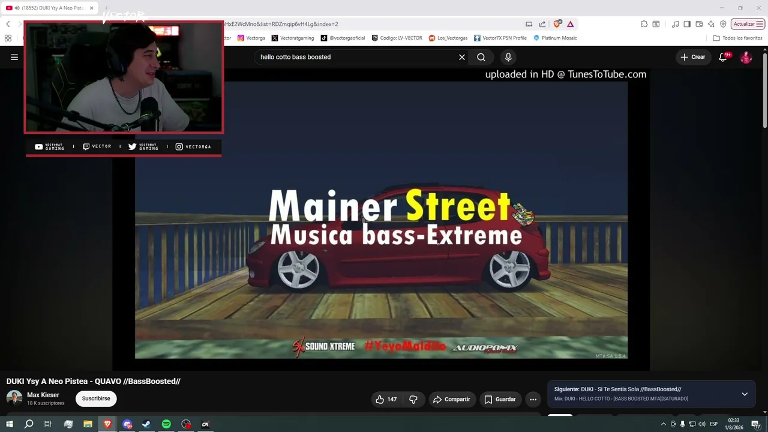Viewport: 768px width, 432px height.
Task: Switch to Brave browser on taskbar
Action: (107, 424)
